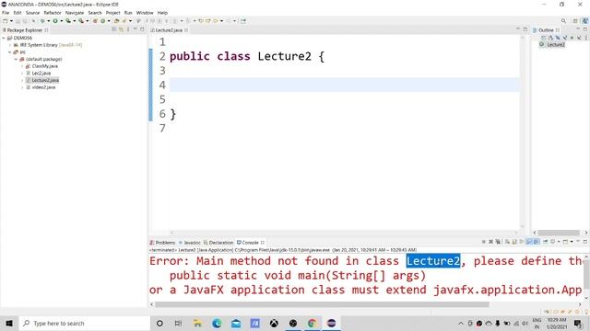Image resolution: width=590 pixels, height=331 pixels.
Task: Click New Java Class green icon in toolbar
Action: (102, 21)
